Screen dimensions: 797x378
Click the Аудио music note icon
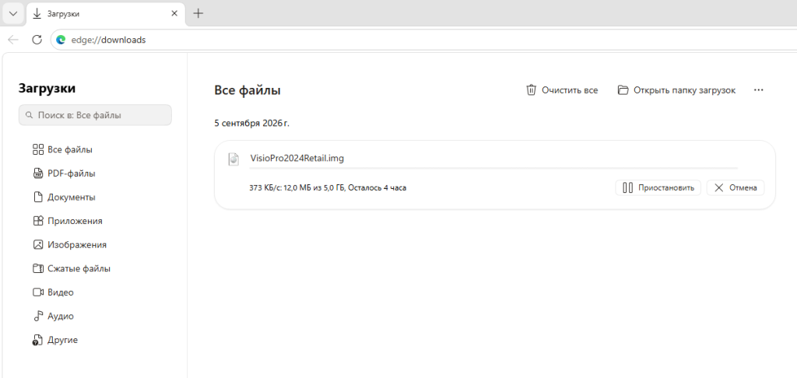click(38, 316)
